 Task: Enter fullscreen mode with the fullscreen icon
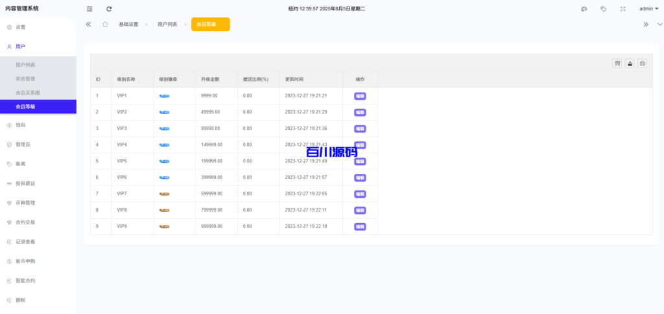click(x=622, y=9)
